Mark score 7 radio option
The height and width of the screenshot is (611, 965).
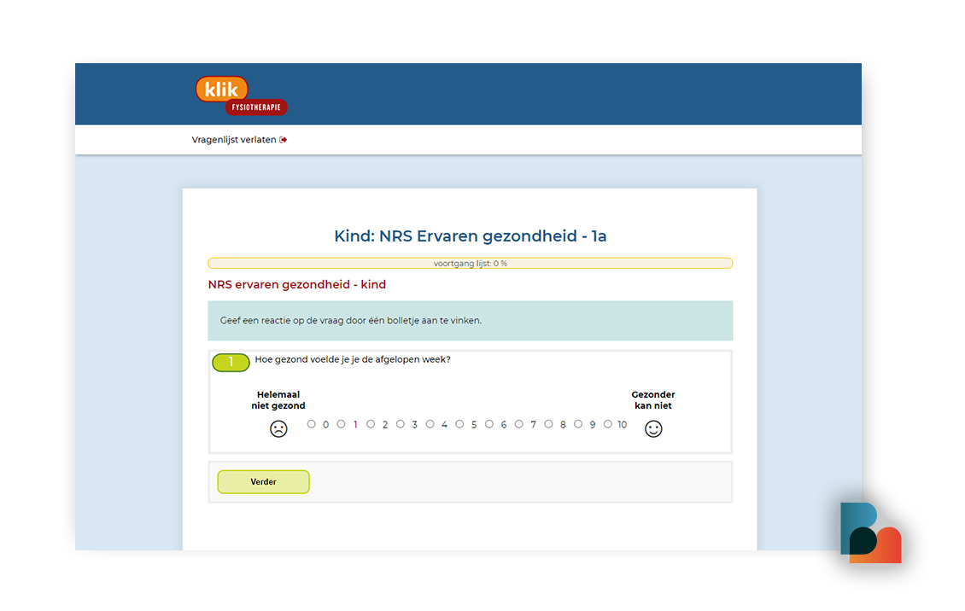519,424
